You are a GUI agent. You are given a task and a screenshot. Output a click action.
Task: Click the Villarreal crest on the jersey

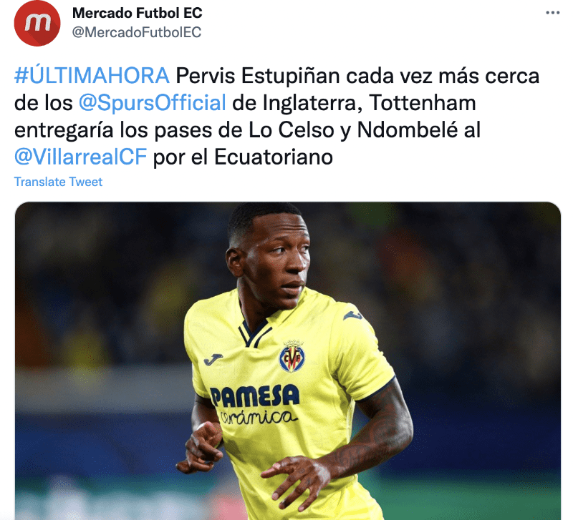point(292,356)
